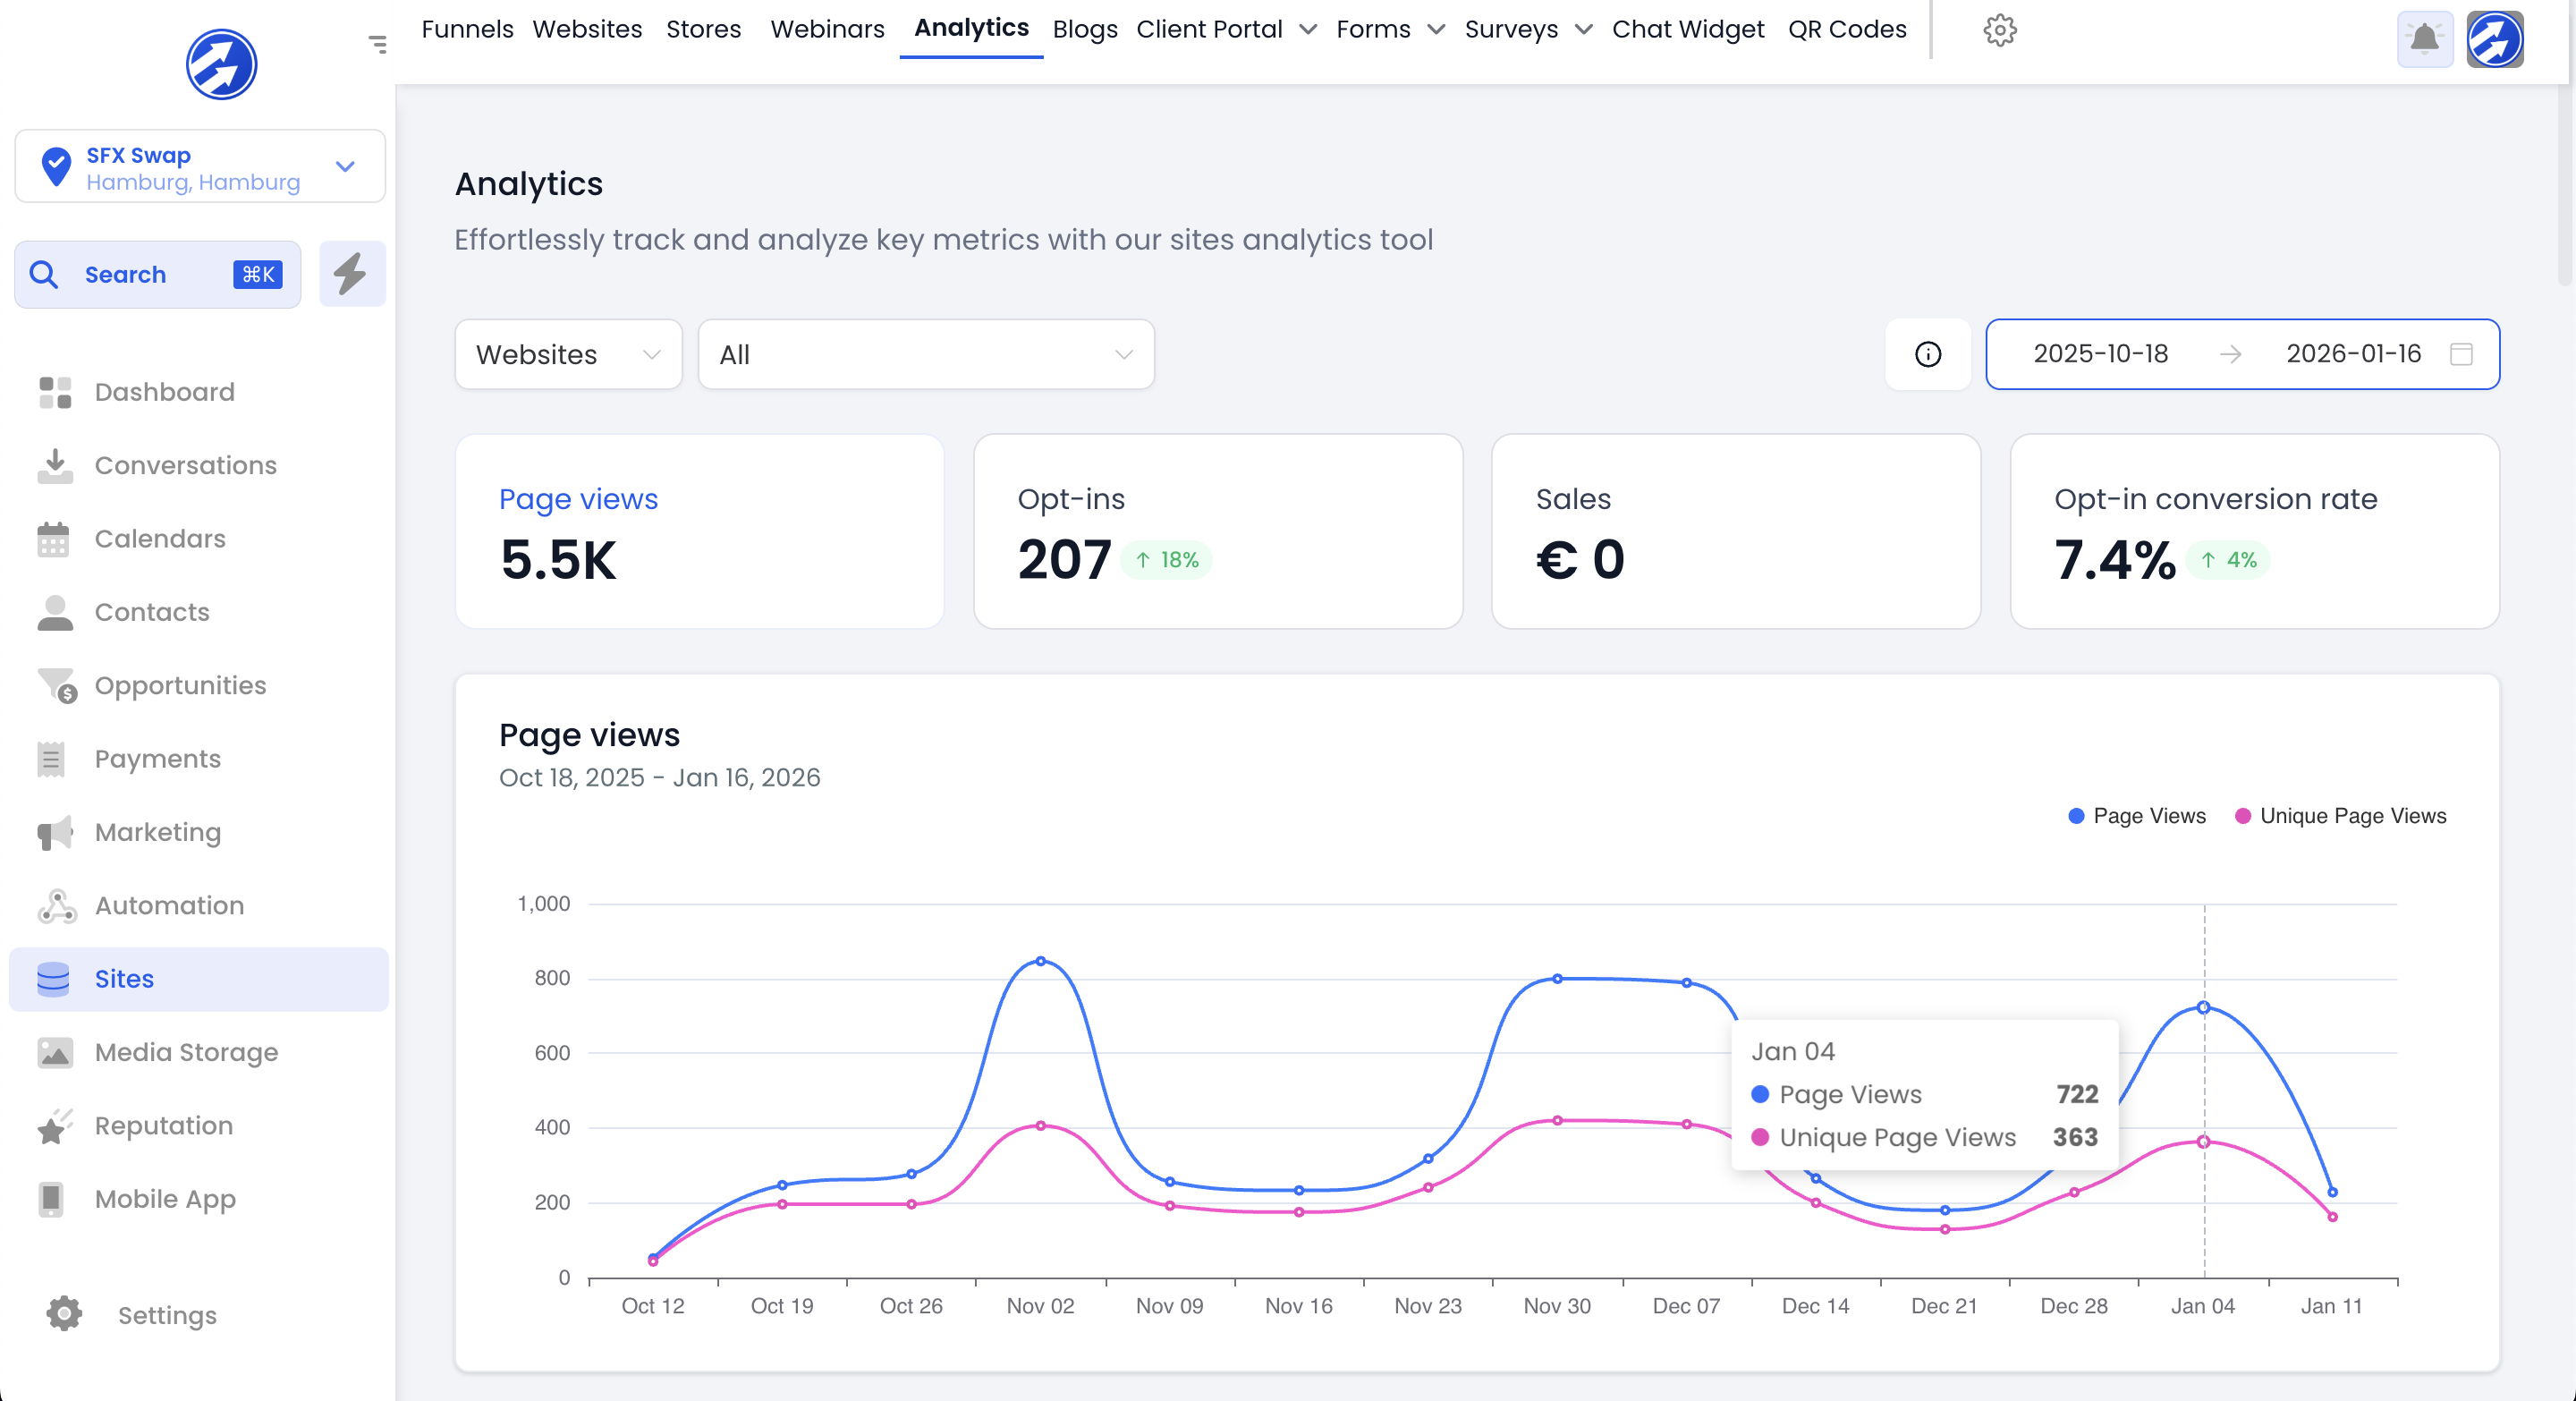Click the Search input field
The height and width of the screenshot is (1401, 2576).
(157, 274)
